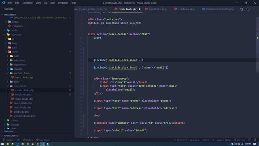Click the VS Code icon in Windows taskbar
Viewport: 259px width, 146px height.
coord(42,144)
